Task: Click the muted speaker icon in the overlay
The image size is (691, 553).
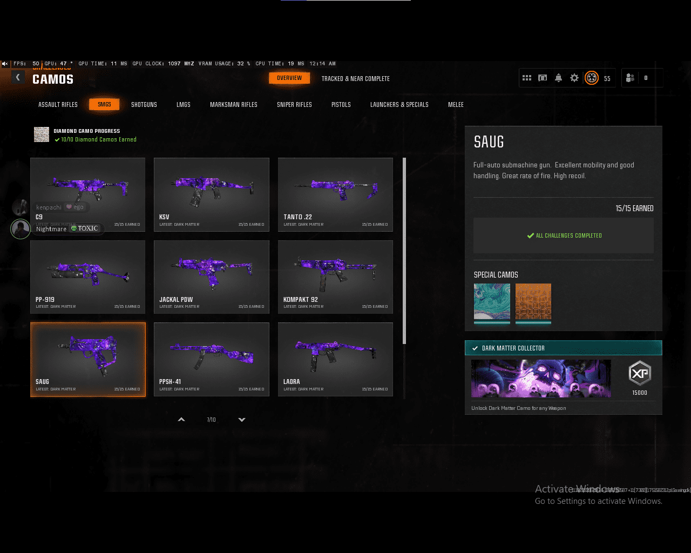Action: pyautogui.click(x=5, y=64)
